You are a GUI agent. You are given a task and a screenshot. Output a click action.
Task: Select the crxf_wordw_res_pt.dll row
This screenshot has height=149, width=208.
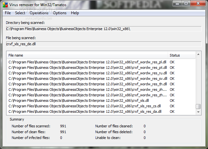pyautogui.click(x=101, y=68)
